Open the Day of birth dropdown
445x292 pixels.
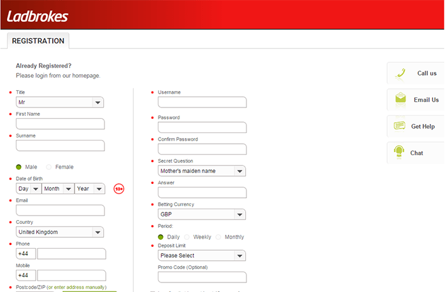[29, 189]
